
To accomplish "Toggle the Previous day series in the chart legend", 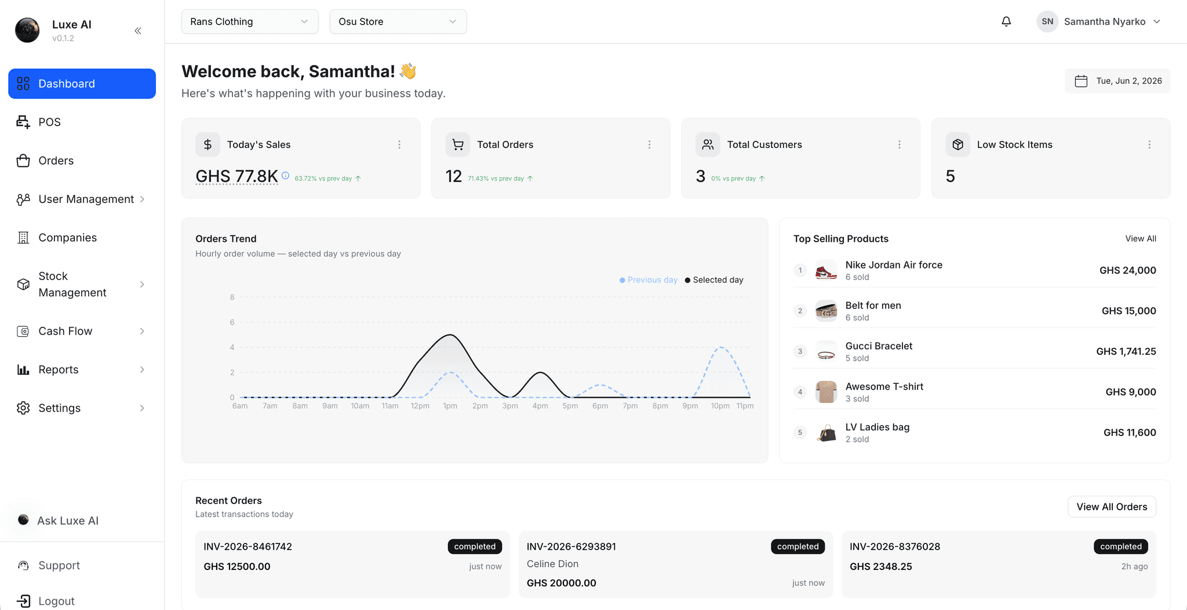I will 649,280.
